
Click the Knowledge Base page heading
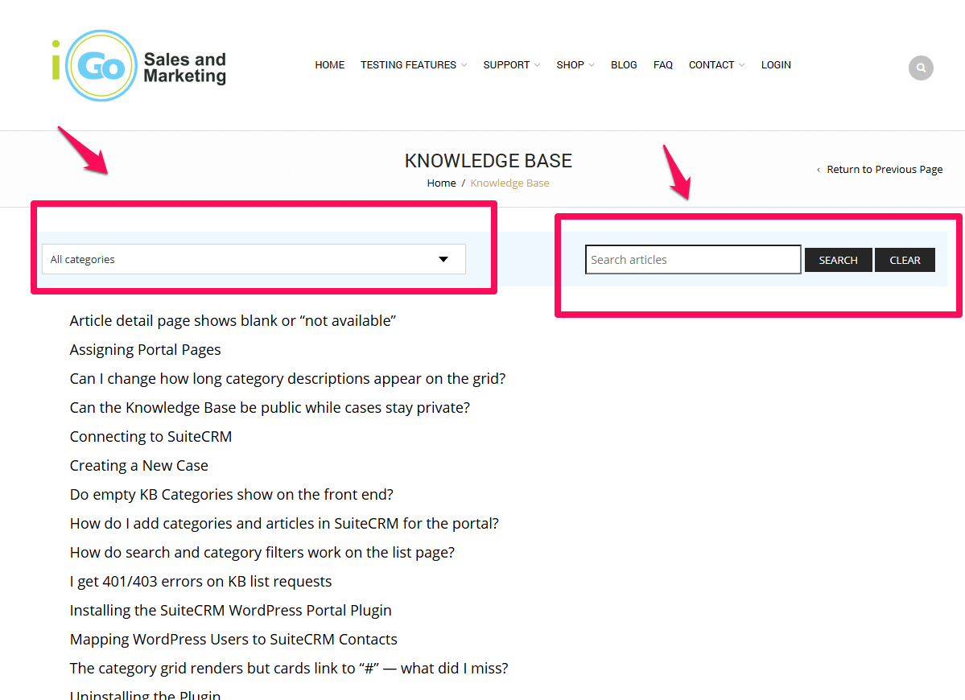coord(488,161)
